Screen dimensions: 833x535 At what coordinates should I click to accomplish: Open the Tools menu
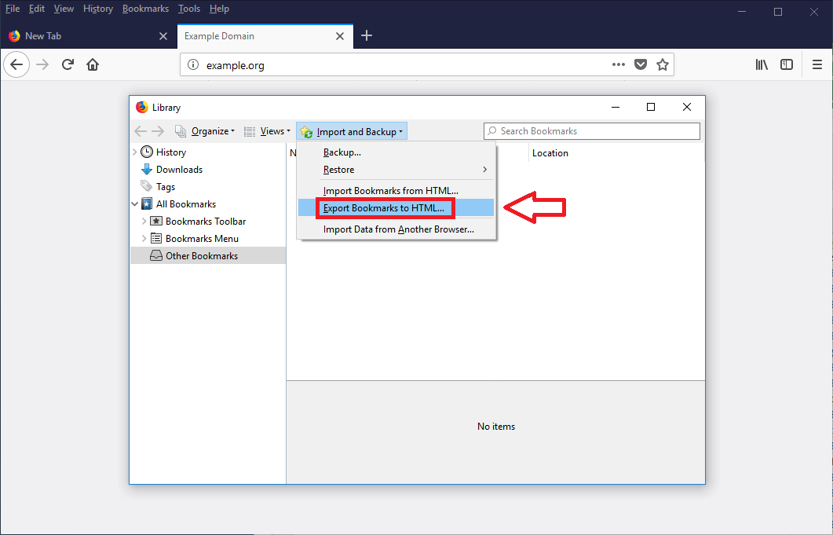click(x=189, y=9)
